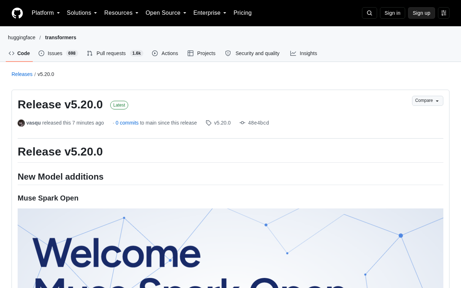Expand the Platform menu
The width and height of the screenshot is (461, 288).
[x=46, y=13]
